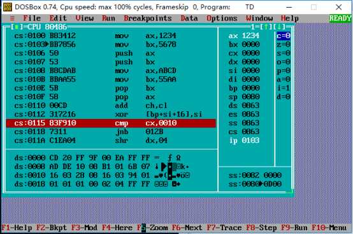Toggle the parity flag p=0
Screen dimensions: 353x234
click(284, 71)
